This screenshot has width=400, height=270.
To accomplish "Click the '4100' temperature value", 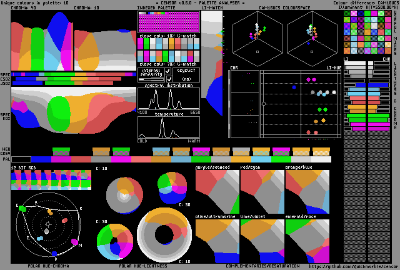I will (x=142, y=112).
